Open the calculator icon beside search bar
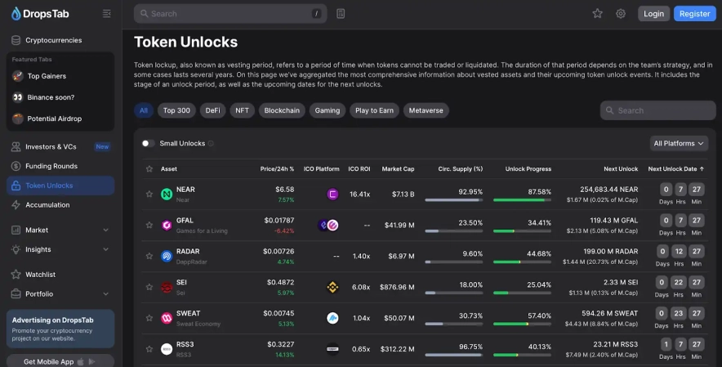This screenshot has height=367, width=722. 341,13
